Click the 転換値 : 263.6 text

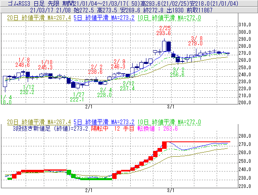point(158,128)
